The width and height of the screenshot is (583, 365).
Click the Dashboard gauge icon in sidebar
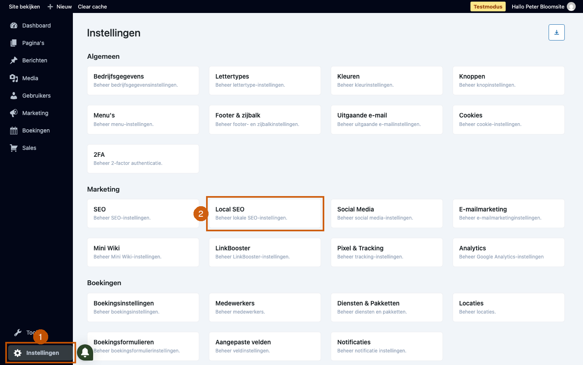(x=14, y=26)
